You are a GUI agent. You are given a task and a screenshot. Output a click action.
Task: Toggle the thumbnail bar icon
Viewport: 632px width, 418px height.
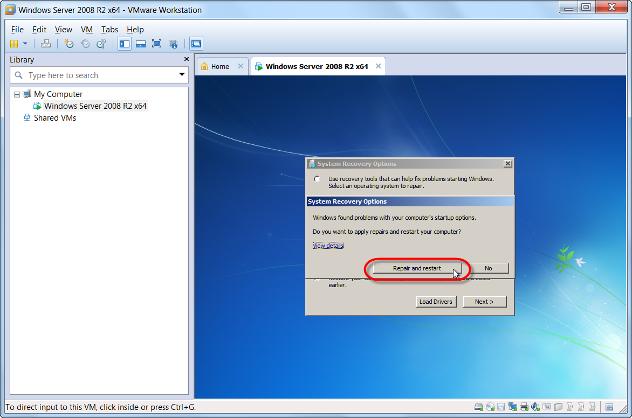pos(141,44)
